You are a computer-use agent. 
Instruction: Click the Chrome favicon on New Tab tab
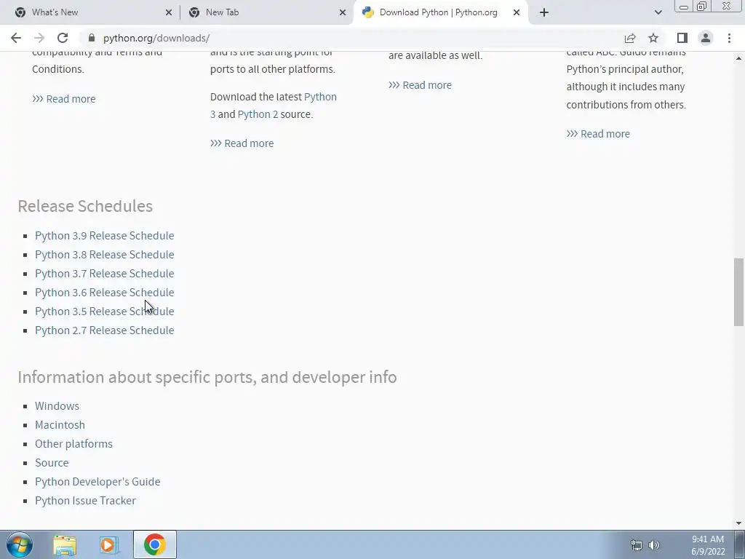pos(194,12)
